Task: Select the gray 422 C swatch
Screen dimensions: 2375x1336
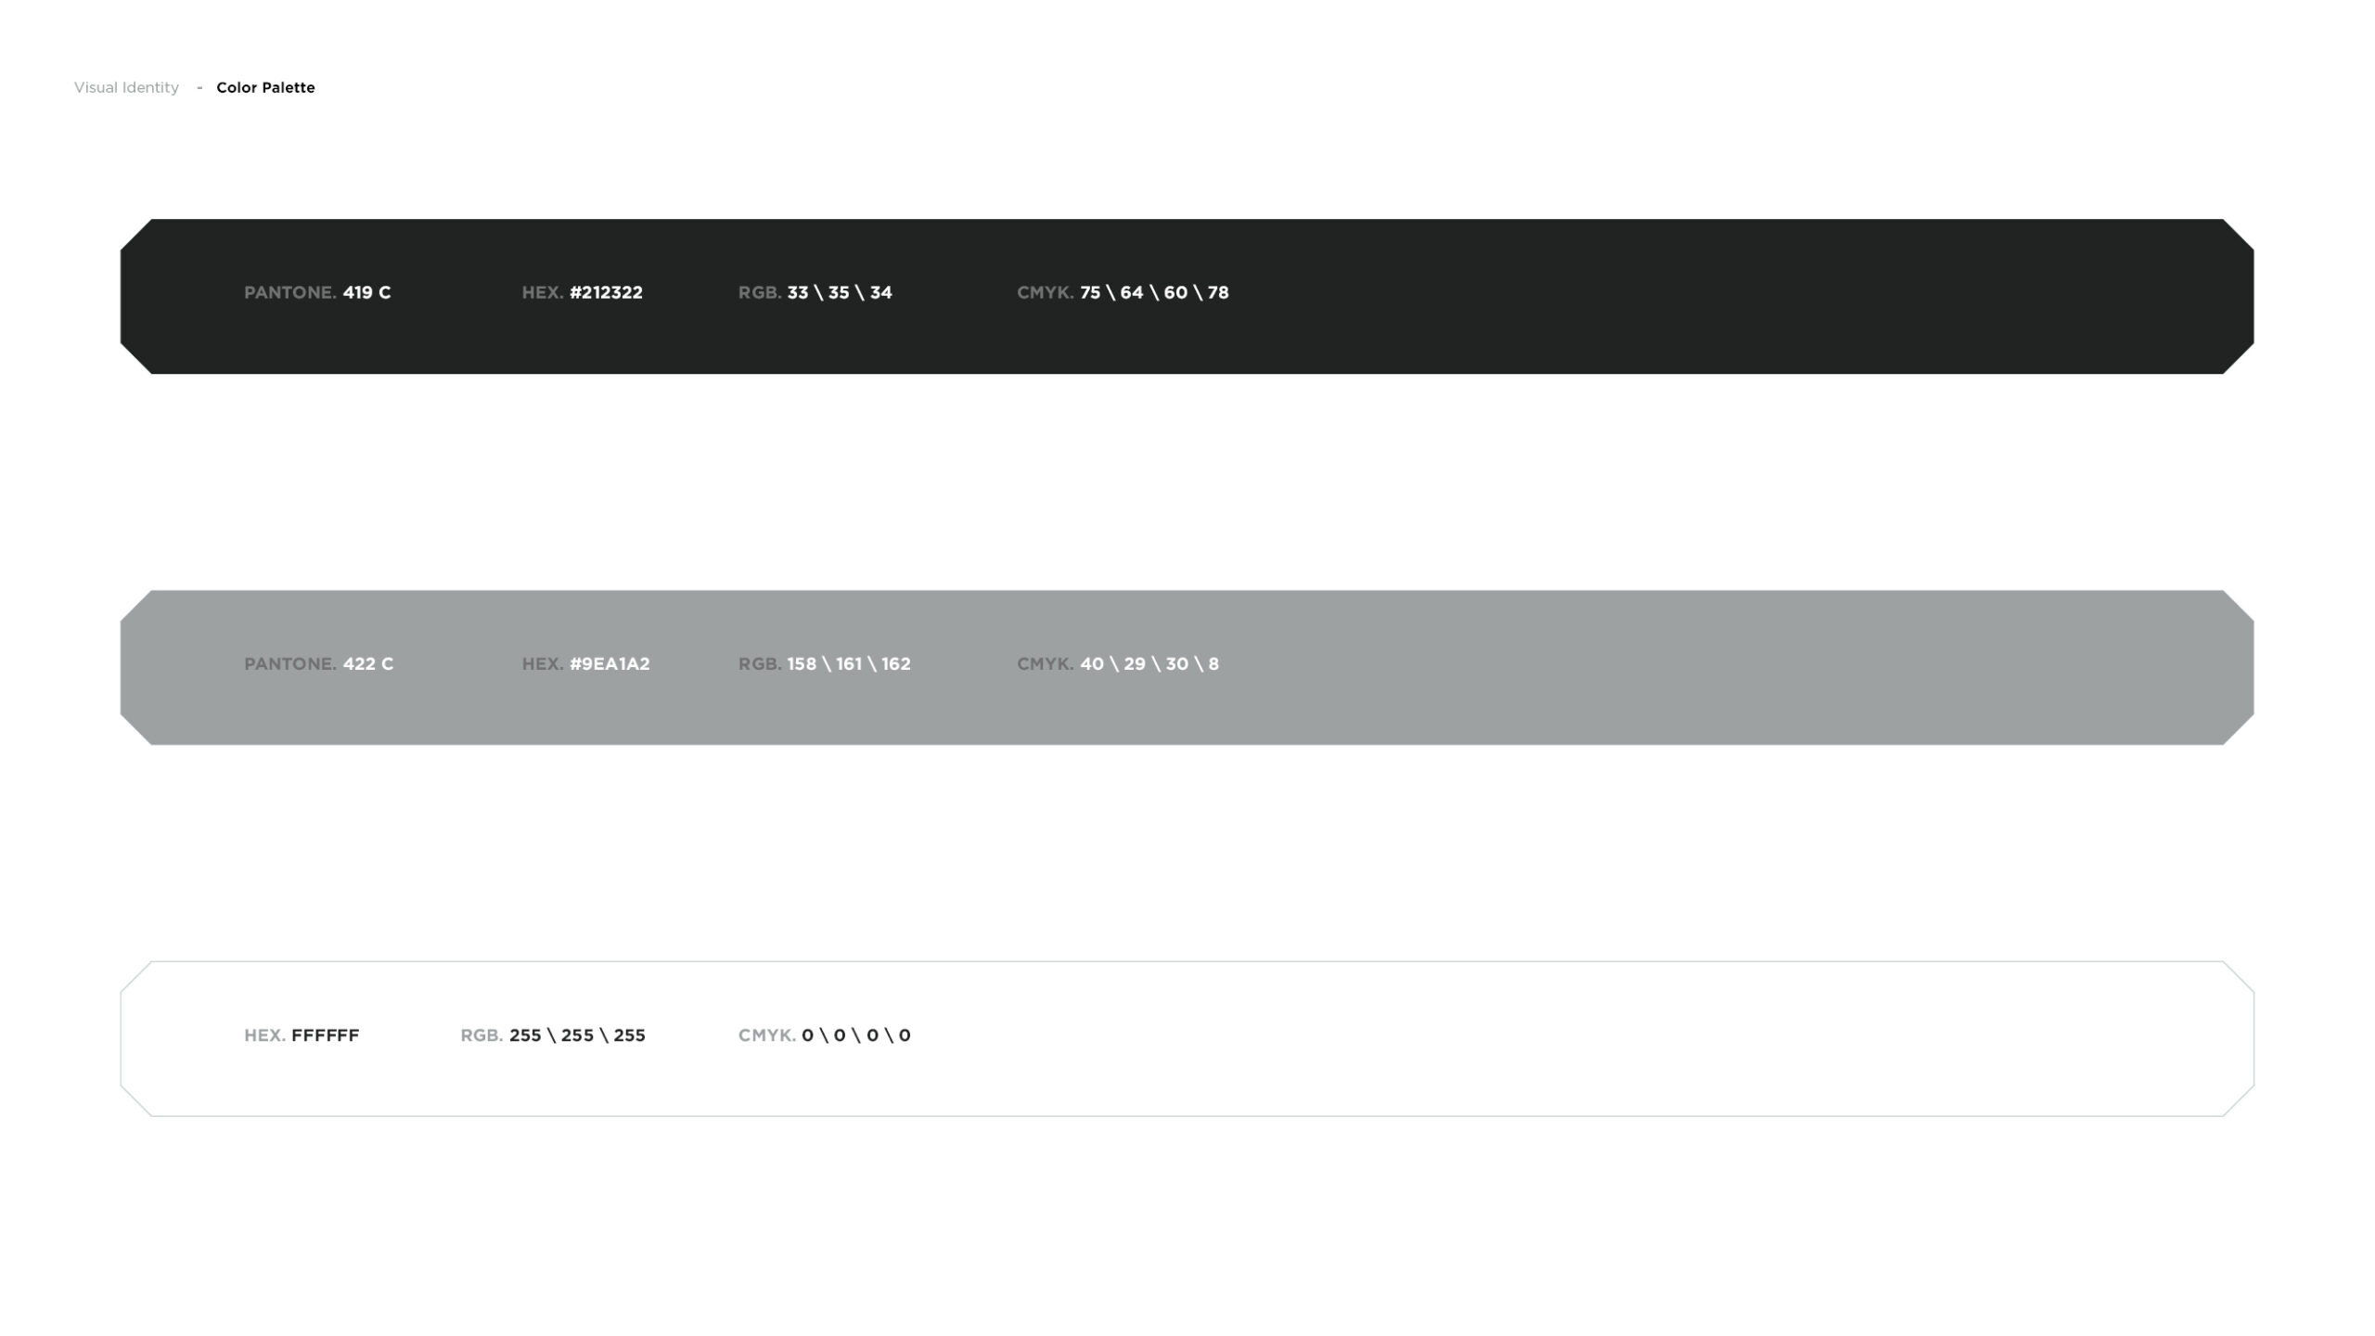Action: (x=1670, y=668)
